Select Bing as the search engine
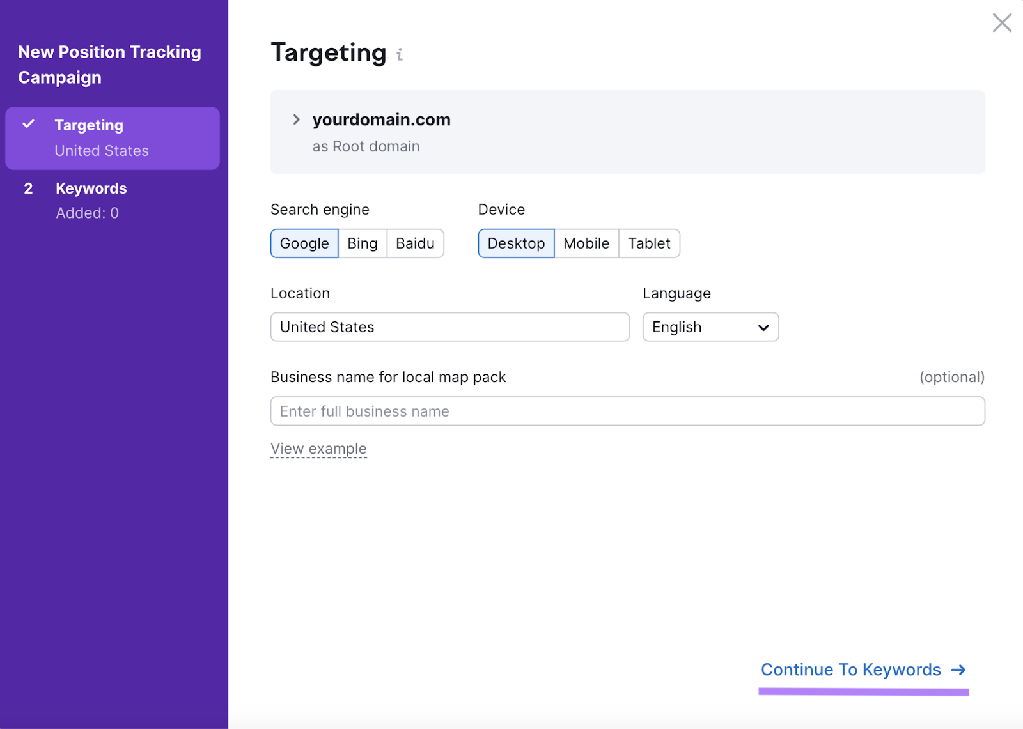Image resolution: width=1023 pixels, height=729 pixels. (x=362, y=243)
